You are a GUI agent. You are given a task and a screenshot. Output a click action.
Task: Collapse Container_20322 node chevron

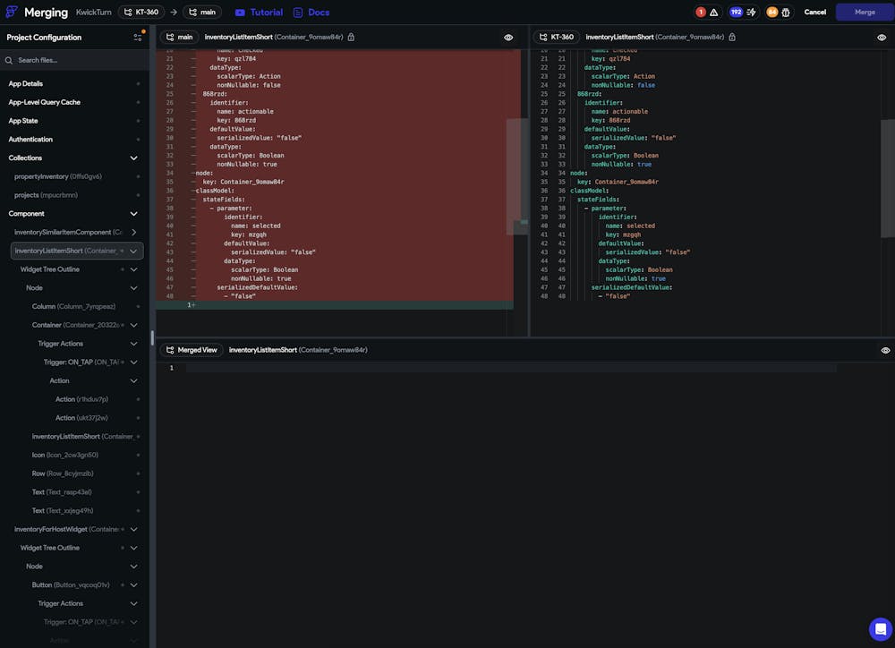point(133,325)
